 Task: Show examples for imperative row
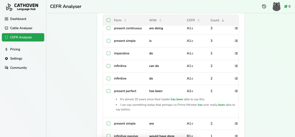(236, 53)
